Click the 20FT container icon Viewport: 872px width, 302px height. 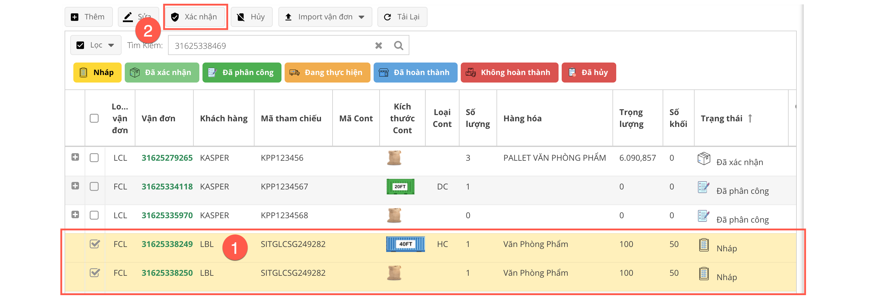pos(400,186)
